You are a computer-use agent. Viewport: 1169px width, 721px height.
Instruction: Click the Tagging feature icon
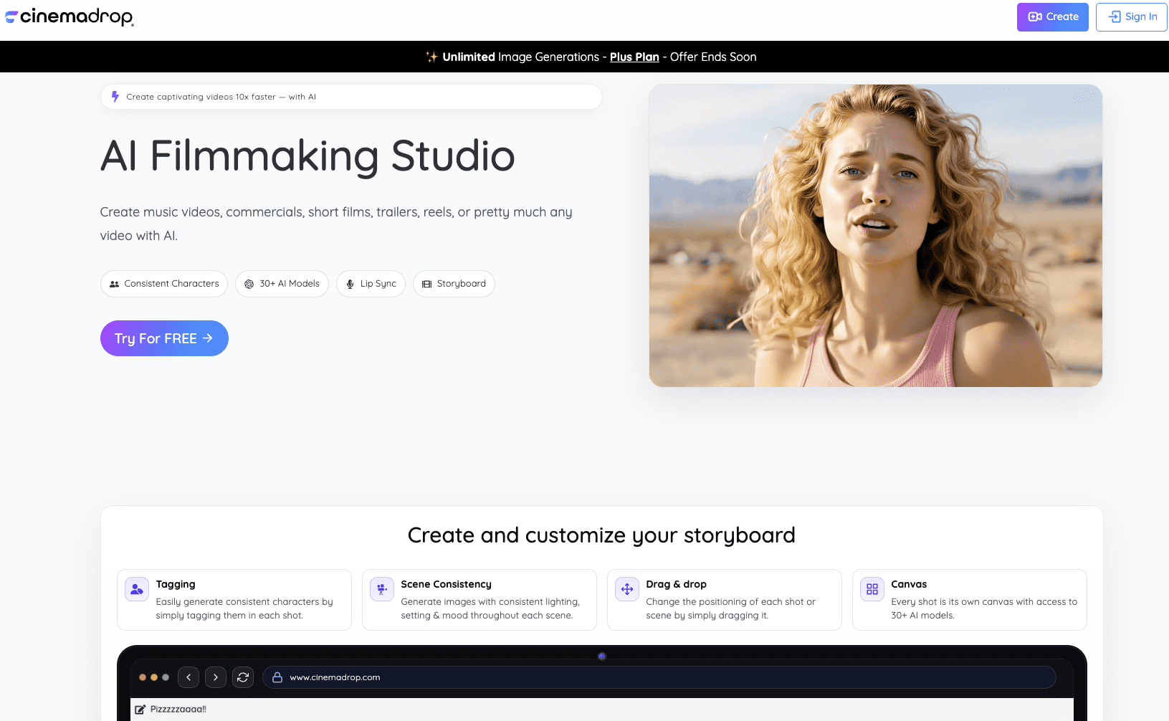137,589
